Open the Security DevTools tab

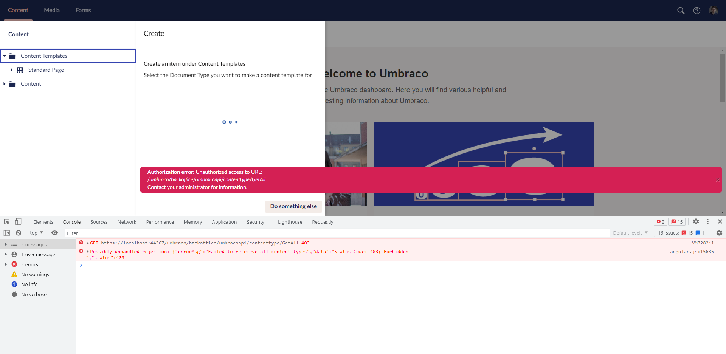tap(256, 222)
